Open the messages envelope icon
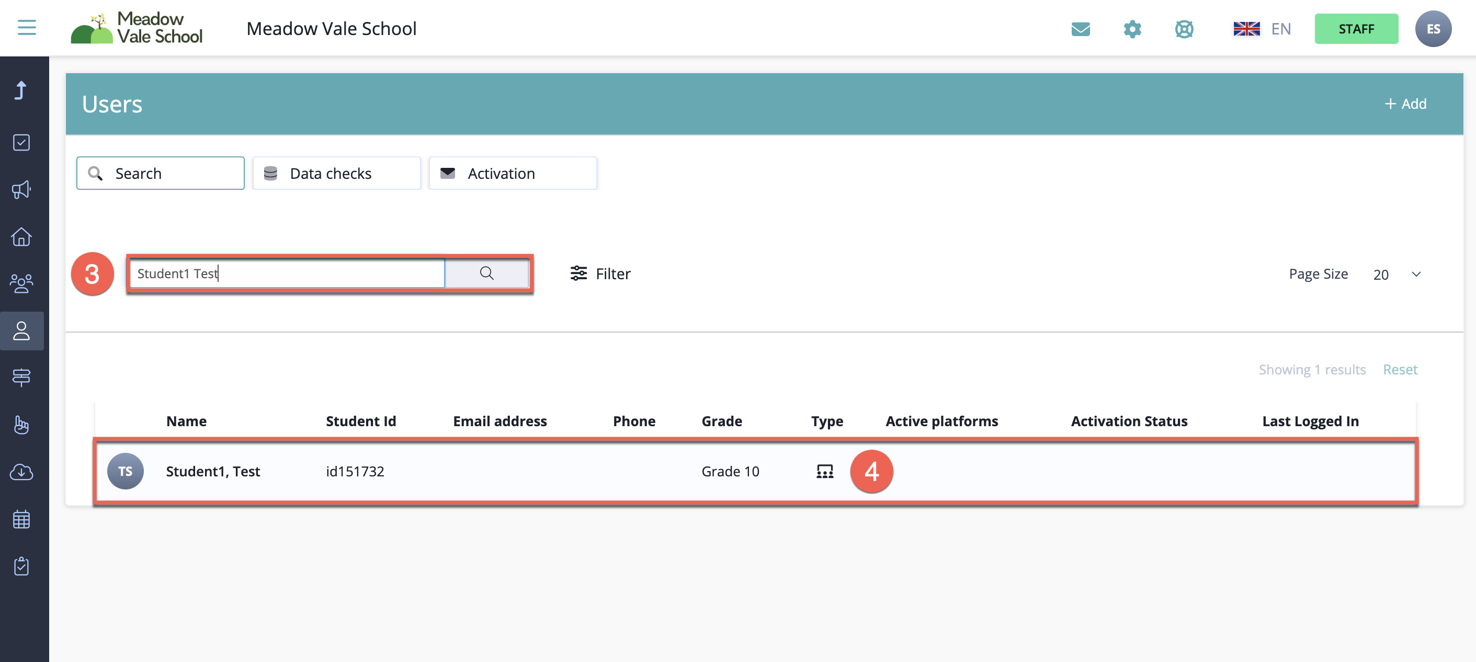The width and height of the screenshot is (1476, 662). tap(1082, 29)
